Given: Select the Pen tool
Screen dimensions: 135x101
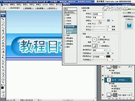Looking at the screenshot, I should [3, 61].
